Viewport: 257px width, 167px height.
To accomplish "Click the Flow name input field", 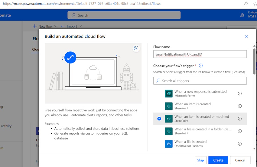I will (x=200, y=54).
